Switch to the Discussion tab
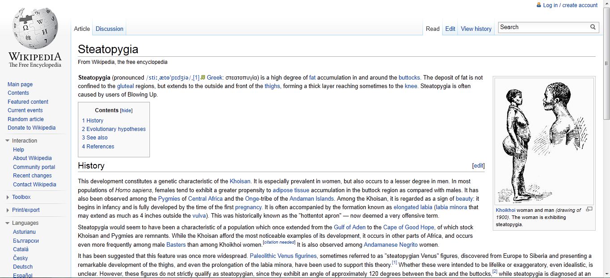The width and height of the screenshot is (610, 278). pyautogui.click(x=109, y=29)
